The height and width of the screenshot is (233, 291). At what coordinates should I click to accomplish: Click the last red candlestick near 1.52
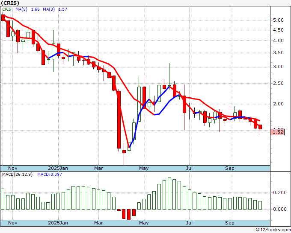260,127
